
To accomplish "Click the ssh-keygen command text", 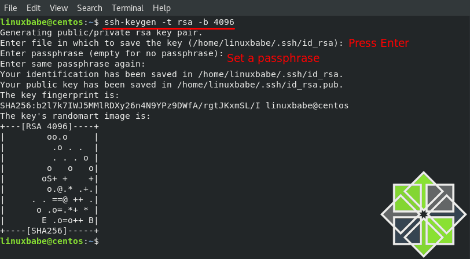I will (x=169, y=22).
